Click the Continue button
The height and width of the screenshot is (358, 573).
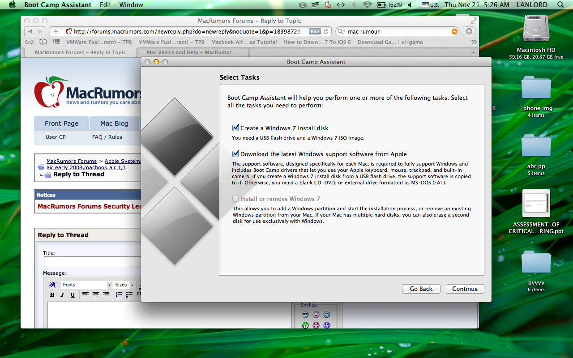465,289
